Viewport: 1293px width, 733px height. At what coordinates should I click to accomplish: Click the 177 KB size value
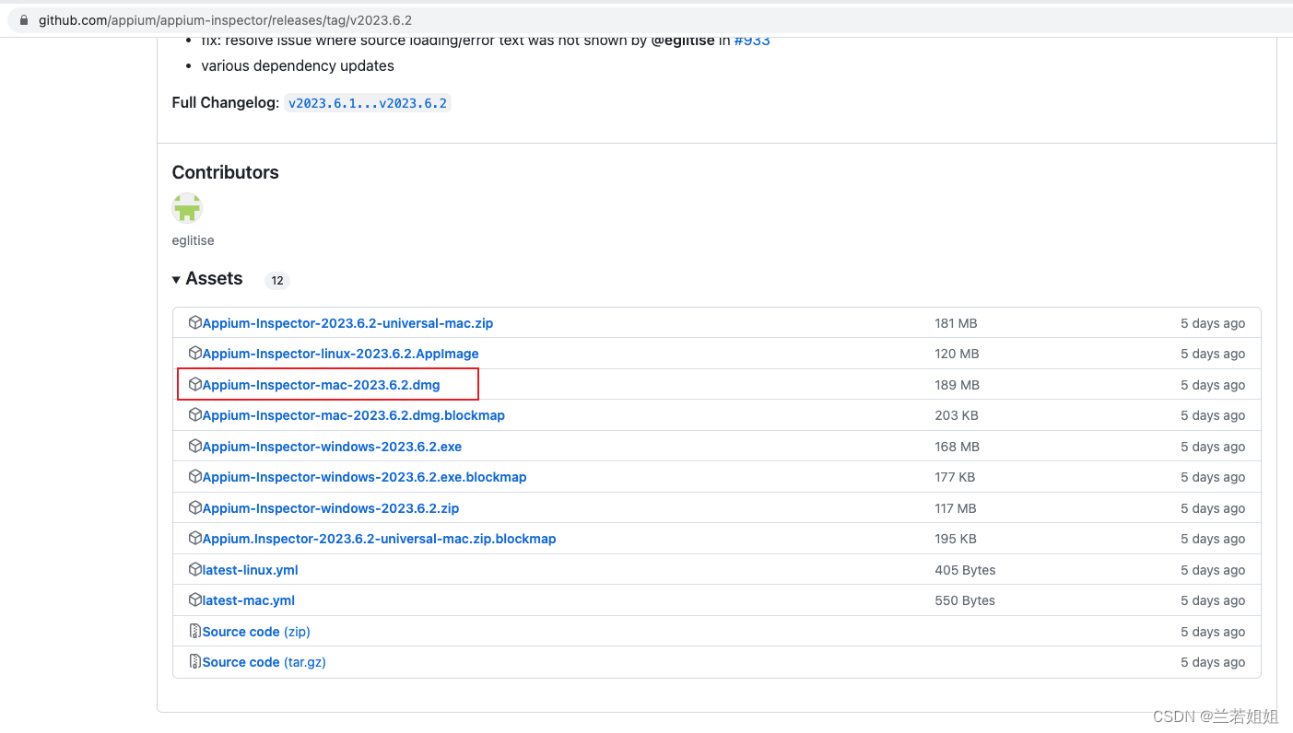point(955,477)
